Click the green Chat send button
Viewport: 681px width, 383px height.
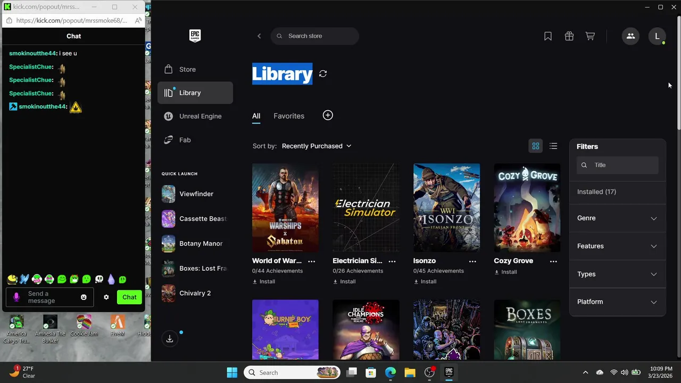pos(129,297)
